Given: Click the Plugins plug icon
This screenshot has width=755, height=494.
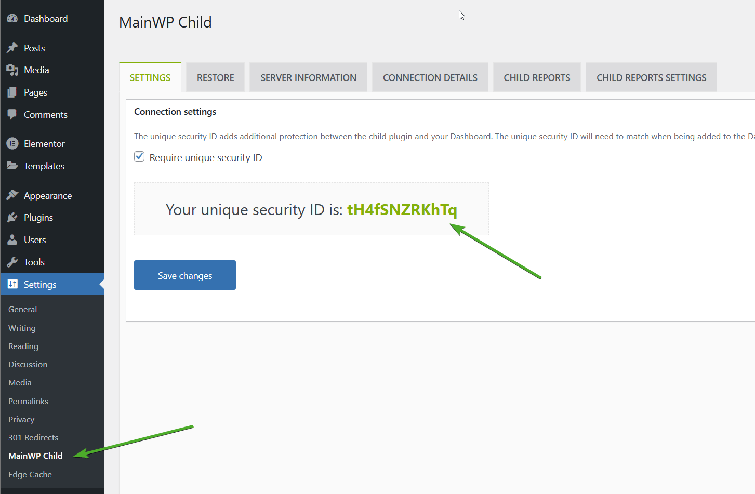Looking at the screenshot, I should tap(12, 217).
